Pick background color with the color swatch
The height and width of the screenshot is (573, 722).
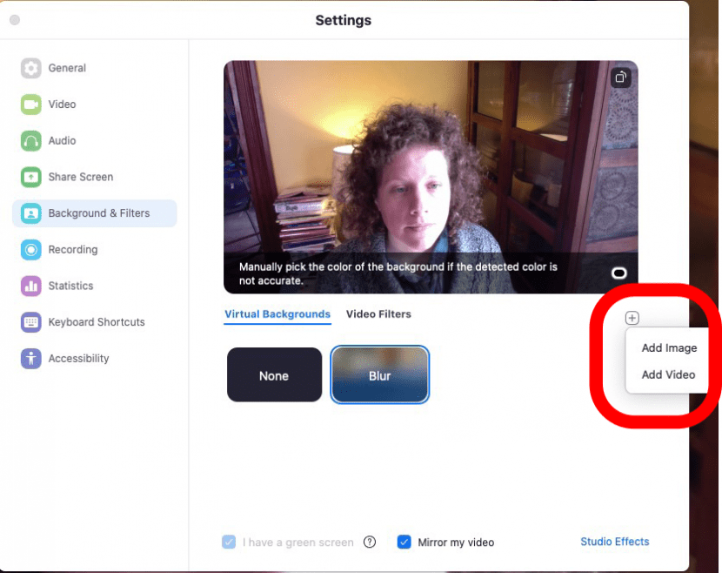619,273
